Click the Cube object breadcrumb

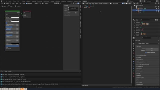pyautogui.click(x=4, y=6)
